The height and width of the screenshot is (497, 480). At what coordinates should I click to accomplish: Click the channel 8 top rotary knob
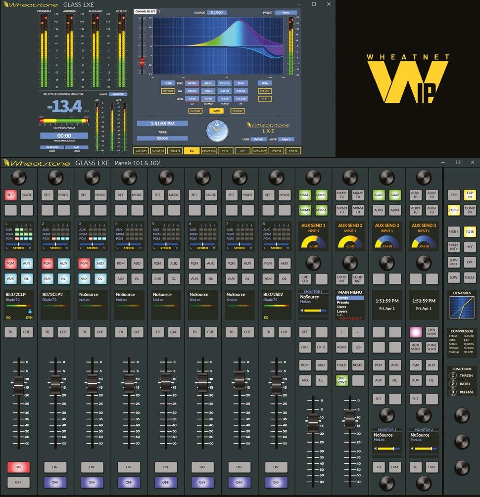(276, 177)
